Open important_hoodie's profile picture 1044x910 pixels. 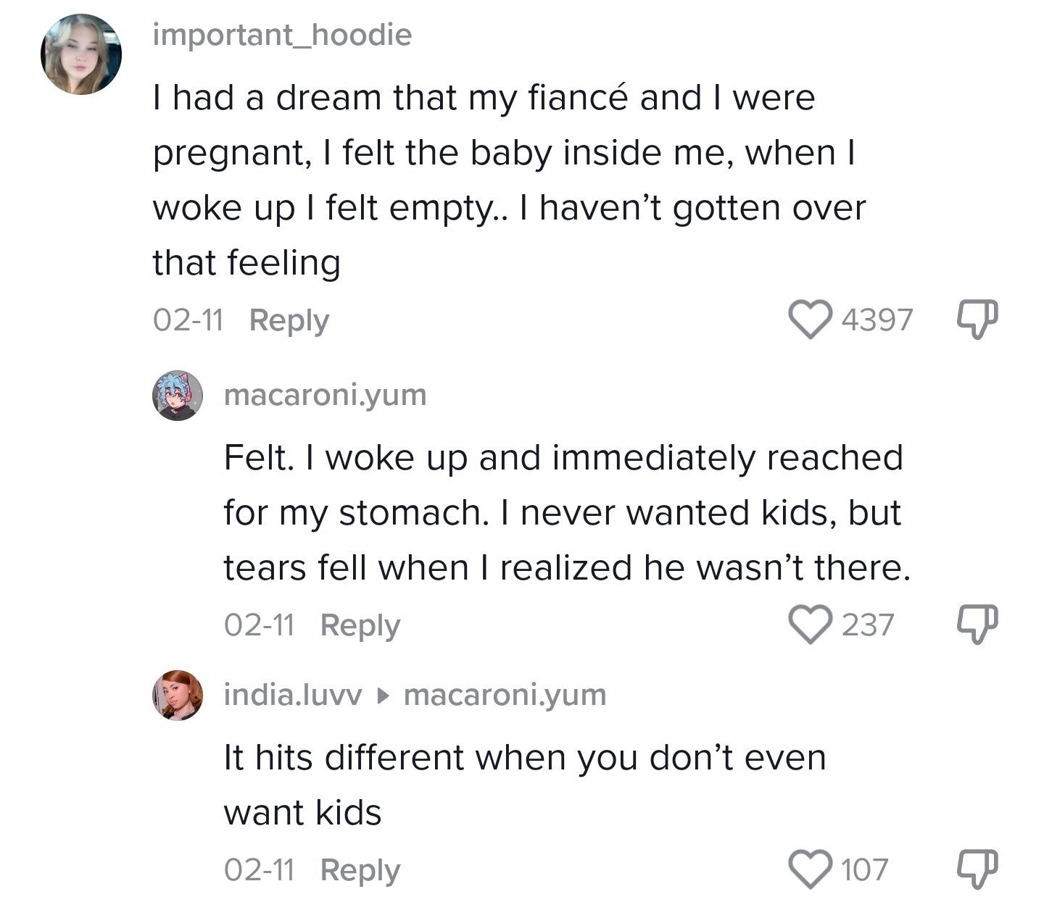[80, 54]
